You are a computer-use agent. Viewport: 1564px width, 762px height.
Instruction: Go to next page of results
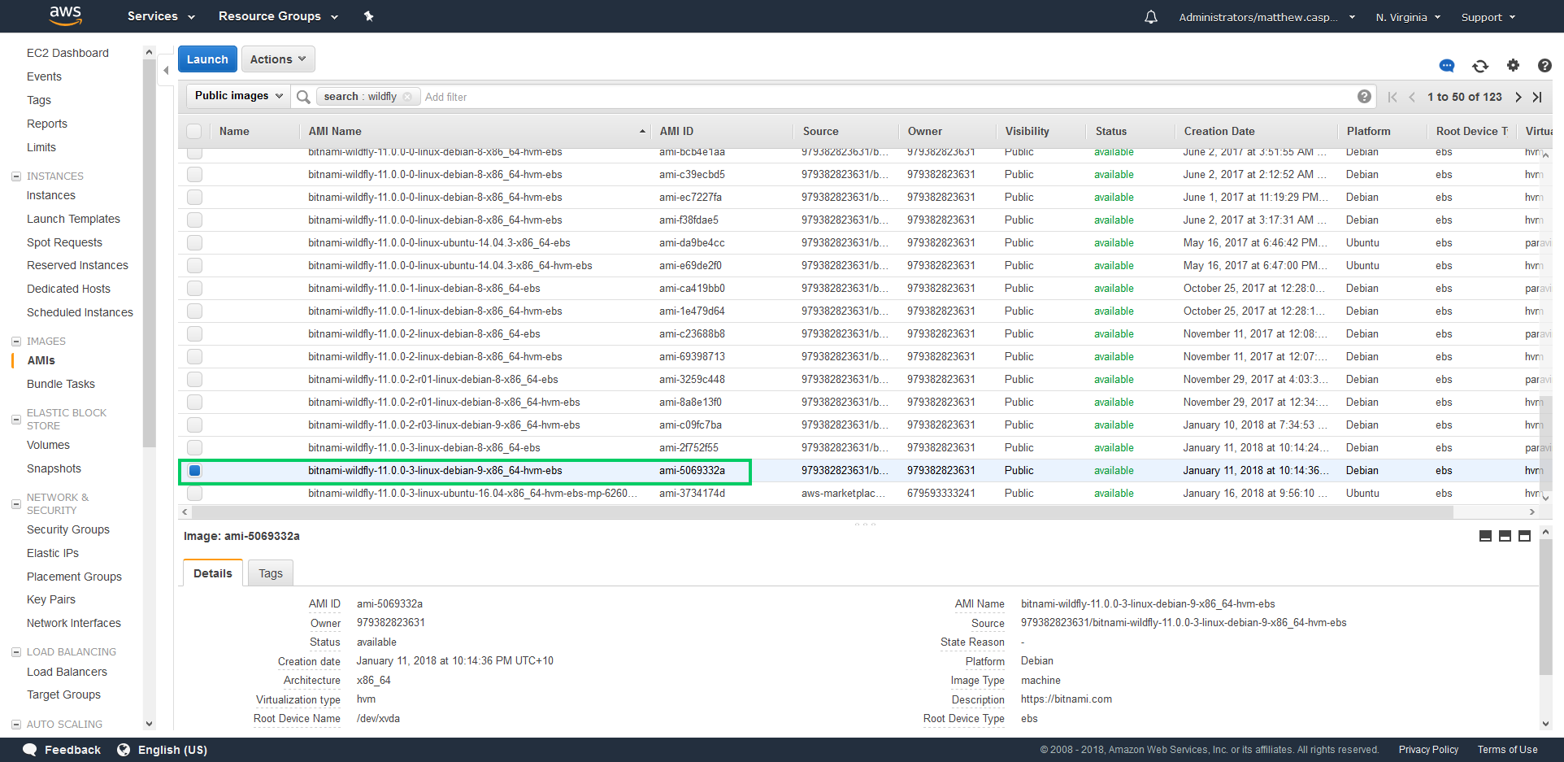[1518, 97]
